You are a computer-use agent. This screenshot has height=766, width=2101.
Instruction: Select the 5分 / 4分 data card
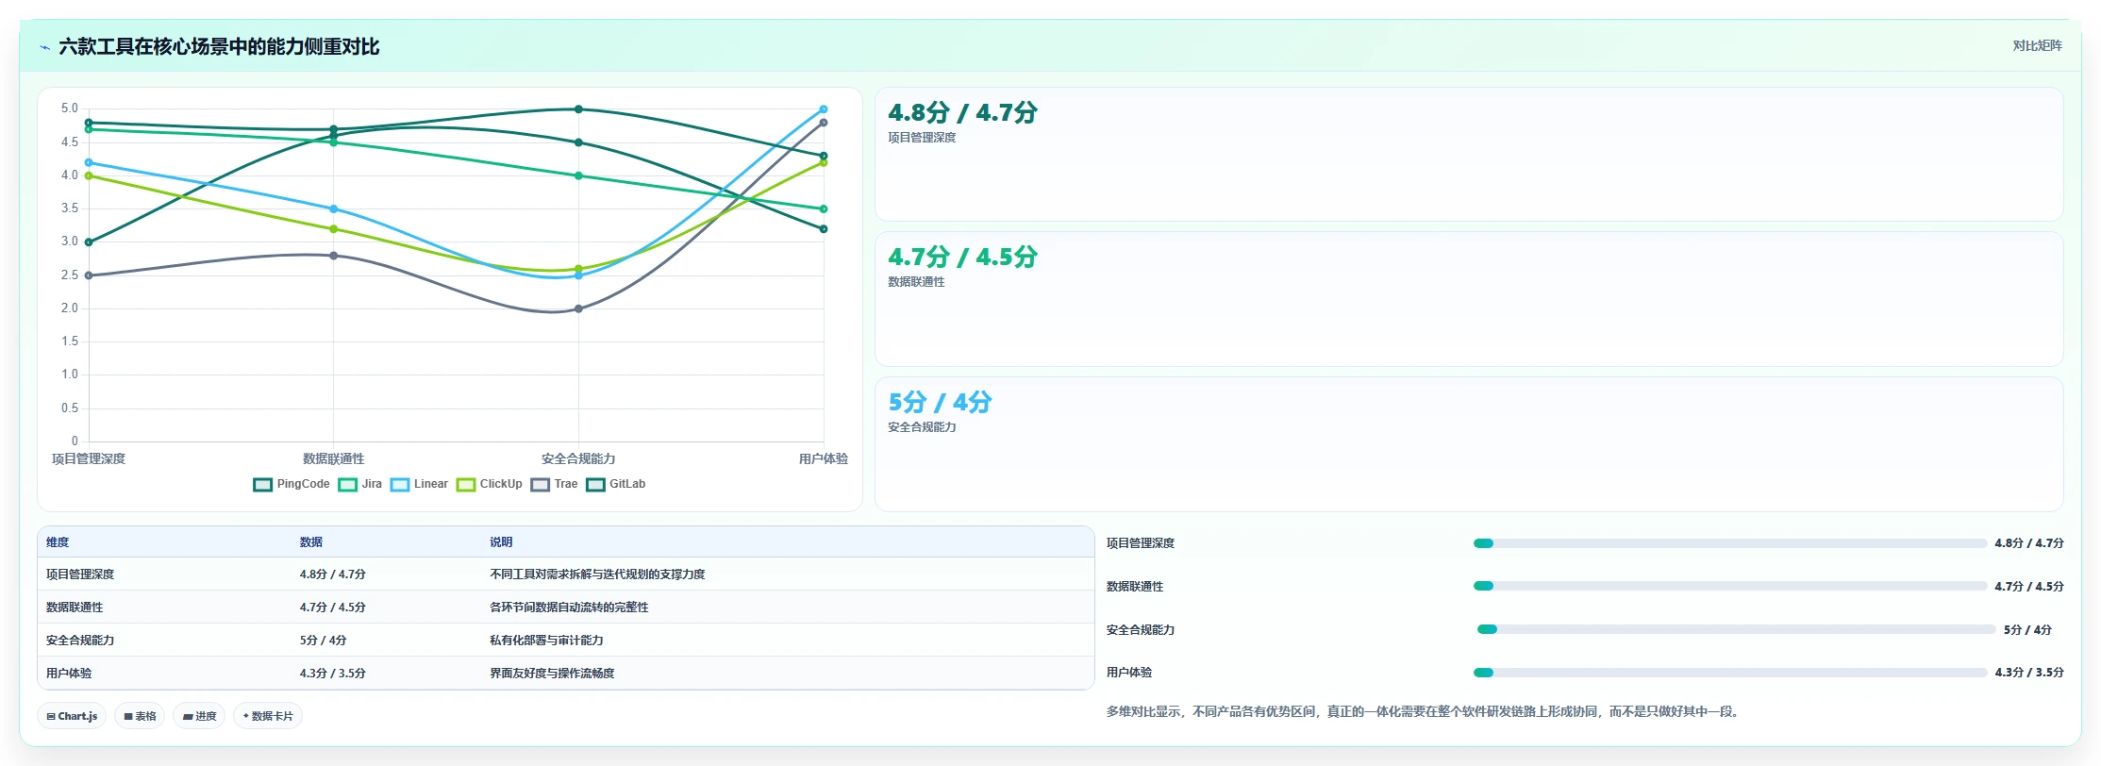[1469, 444]
